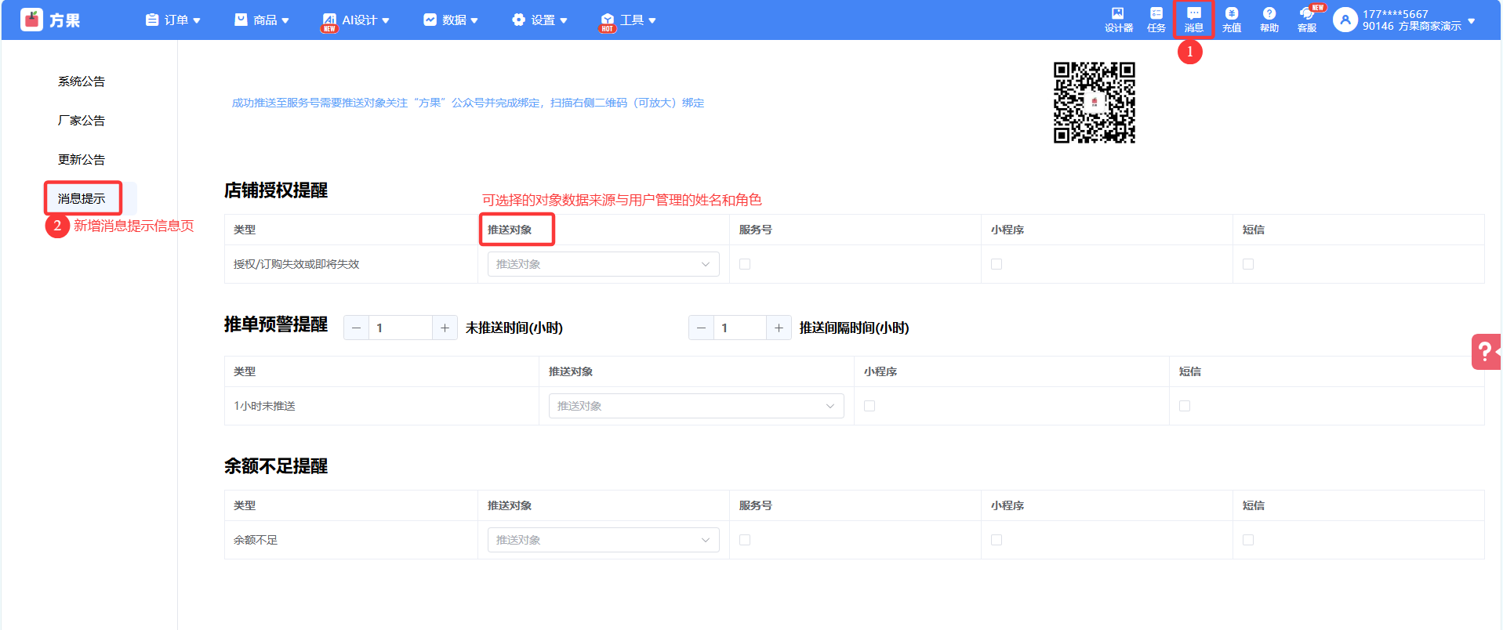1503x630 pixels.
Task: Click the 1小时未推送 row label
Action: 264,406
